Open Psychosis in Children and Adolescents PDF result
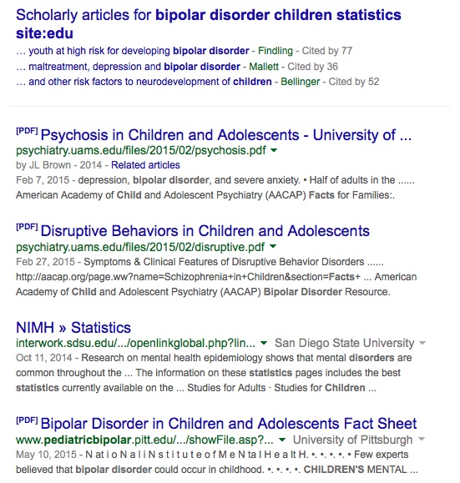Image resolution: width=460 pixels, height=483 pixels. coord(226,135)
